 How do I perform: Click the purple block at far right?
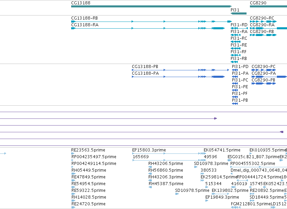coord(282,132)
